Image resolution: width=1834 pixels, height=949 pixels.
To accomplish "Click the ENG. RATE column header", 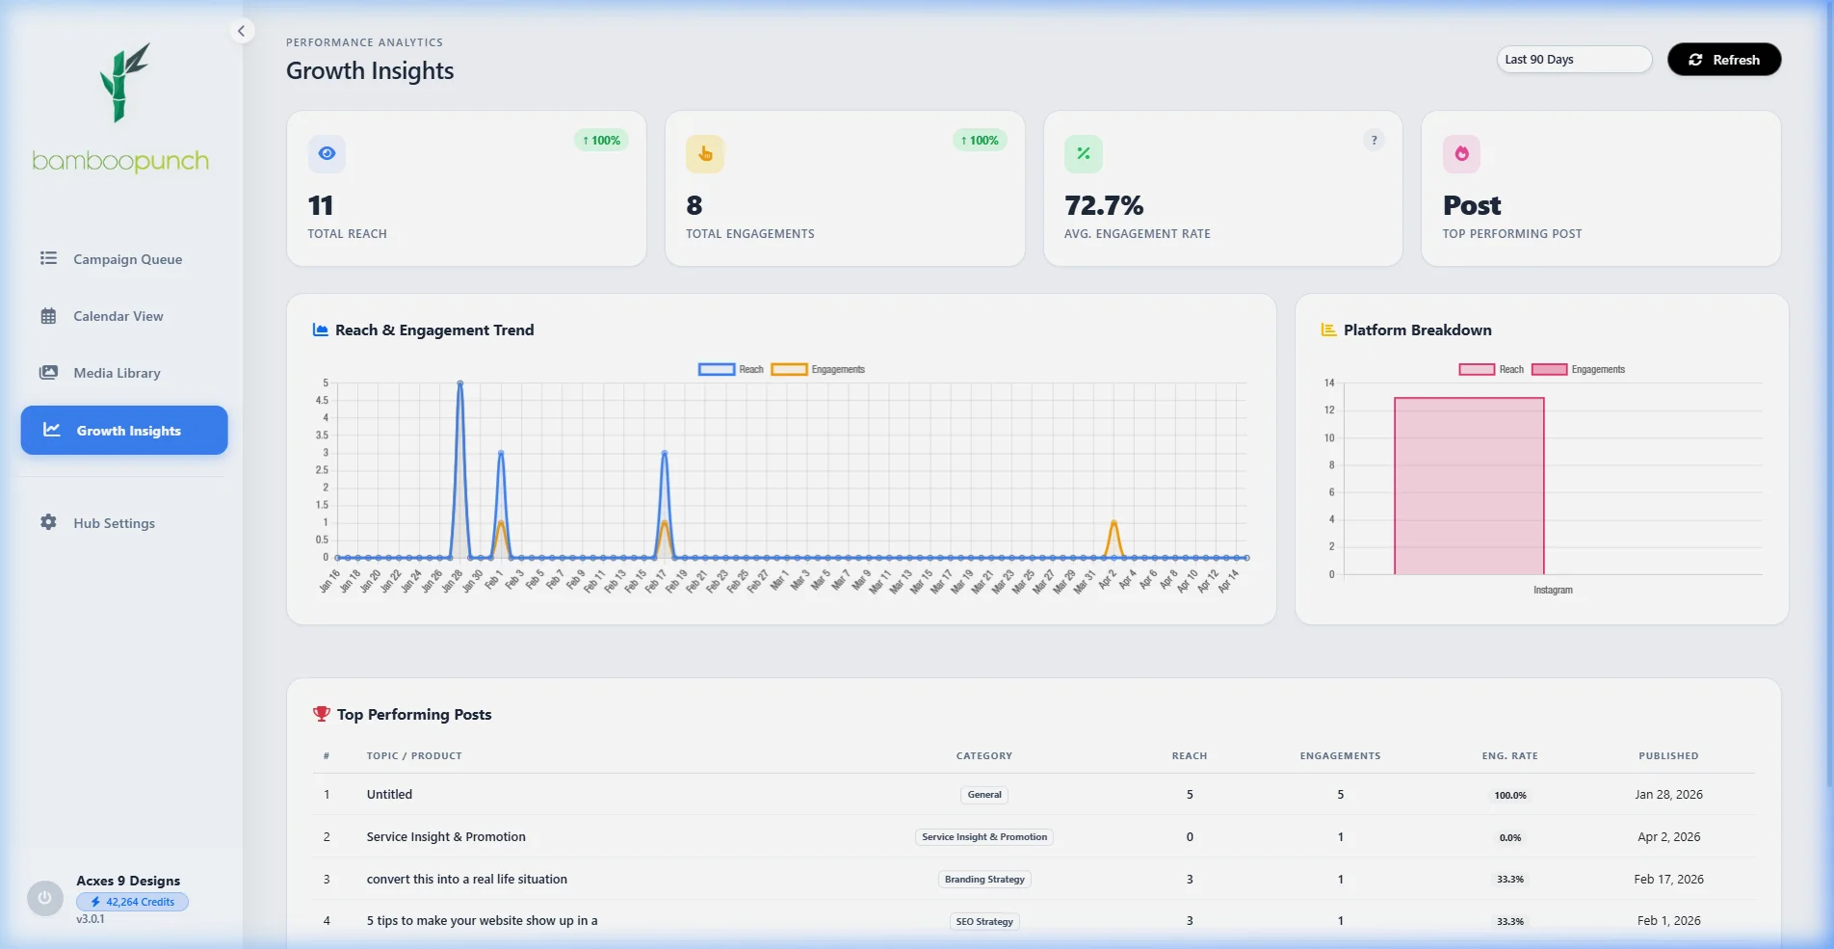I will 1509,756.
